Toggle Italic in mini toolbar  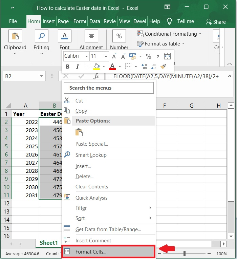tap(78, 67)
